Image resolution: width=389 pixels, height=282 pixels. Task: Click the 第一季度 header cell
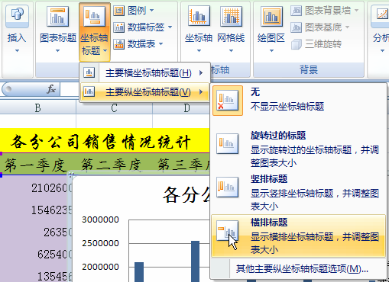click(37, 165)
